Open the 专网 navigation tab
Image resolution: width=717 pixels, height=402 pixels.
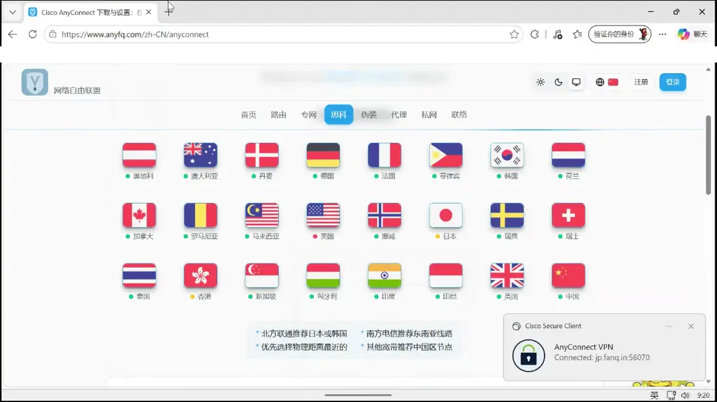(309, 115)
